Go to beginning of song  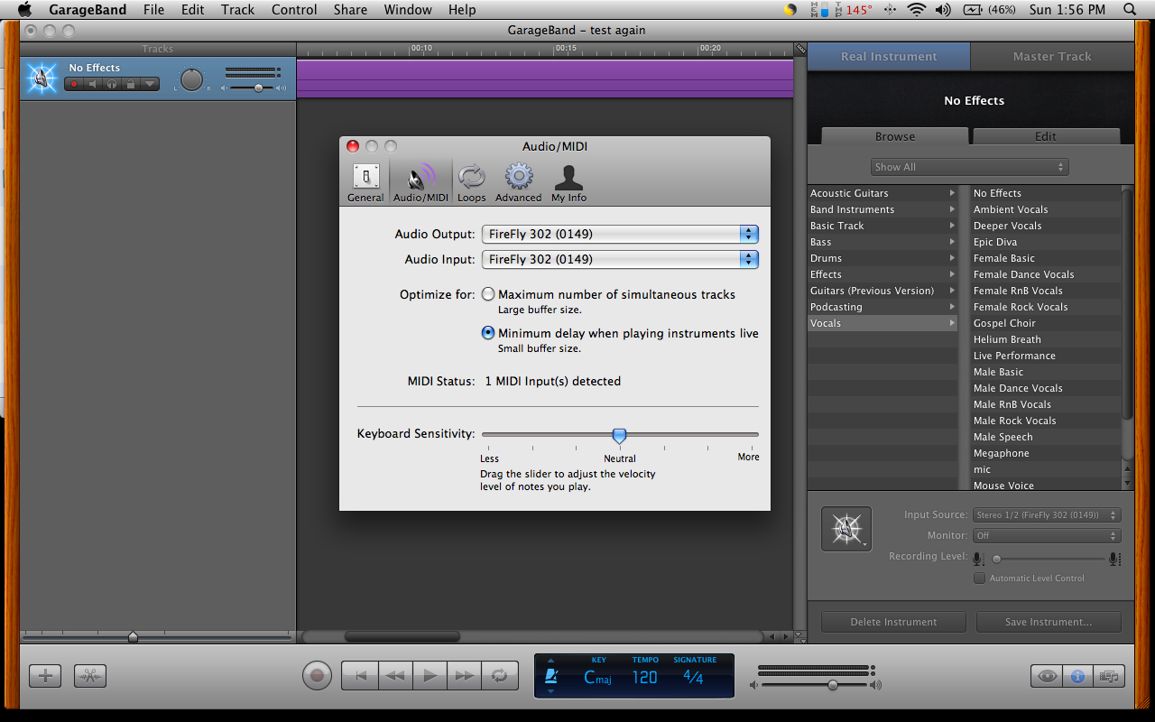pos(360,675)
